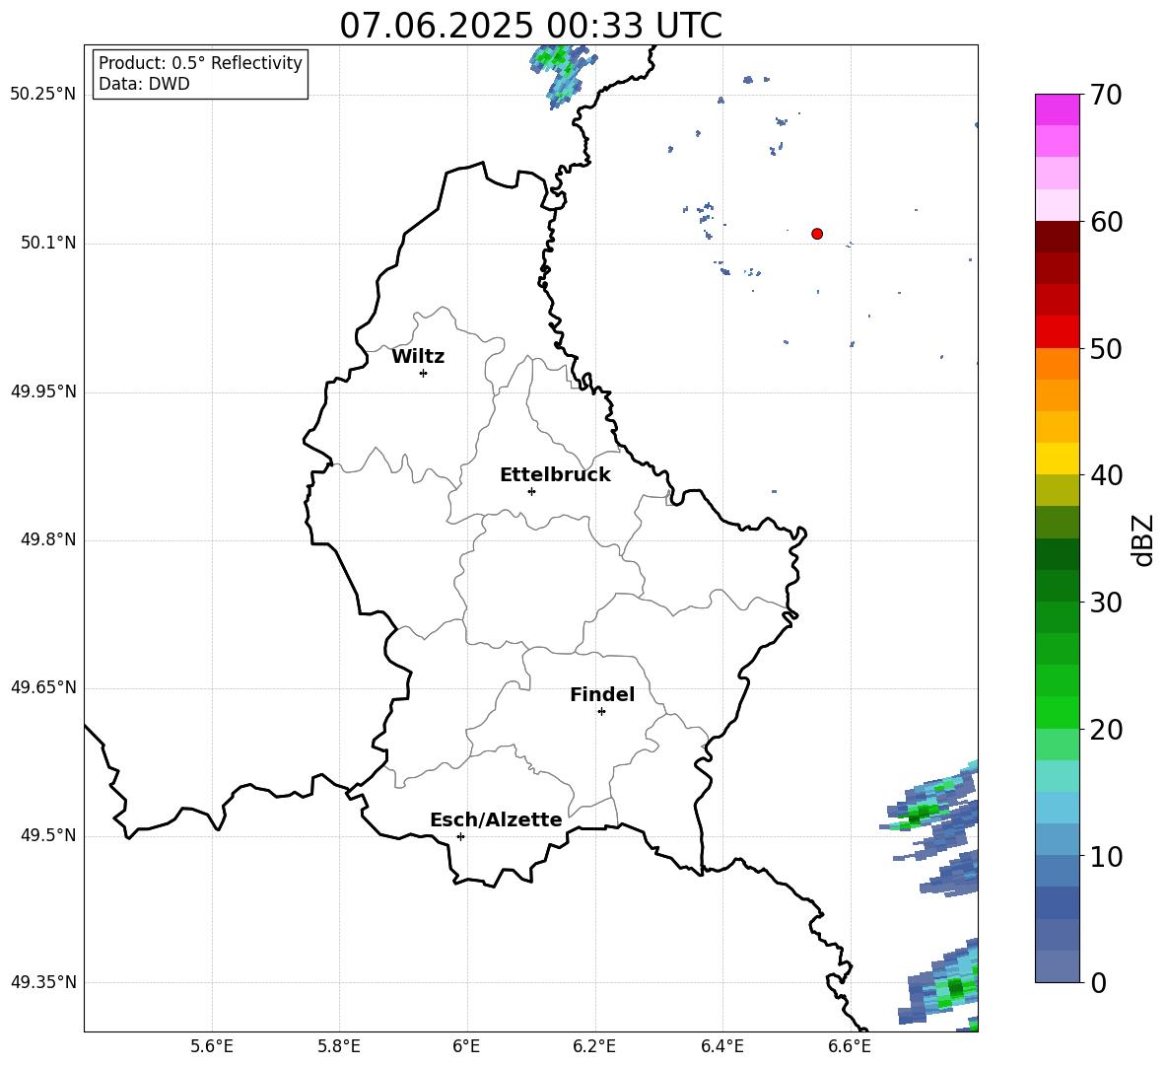Click the Findel station label

coord(602,694)
